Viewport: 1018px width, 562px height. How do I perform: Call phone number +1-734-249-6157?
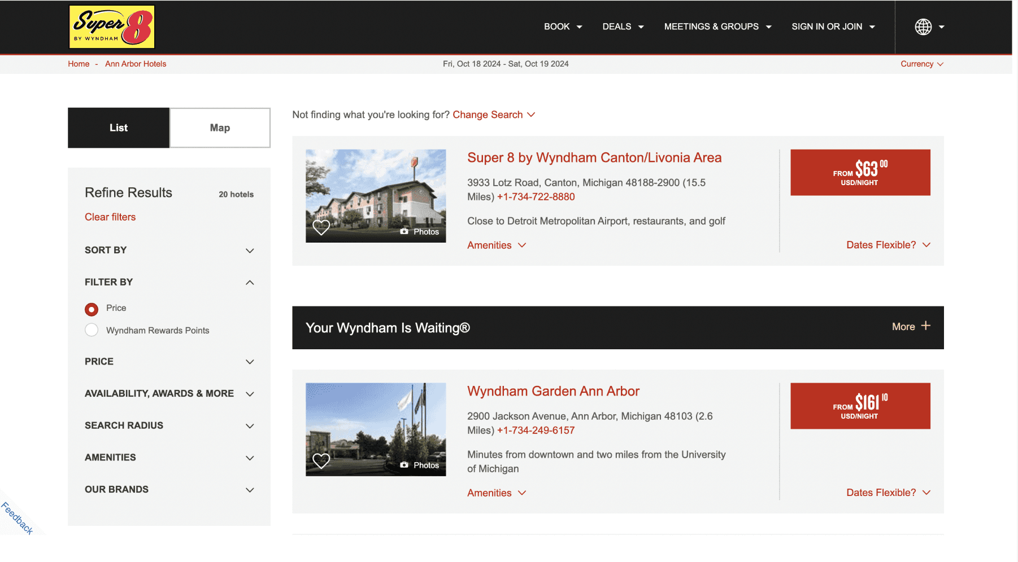coord(536,430)
